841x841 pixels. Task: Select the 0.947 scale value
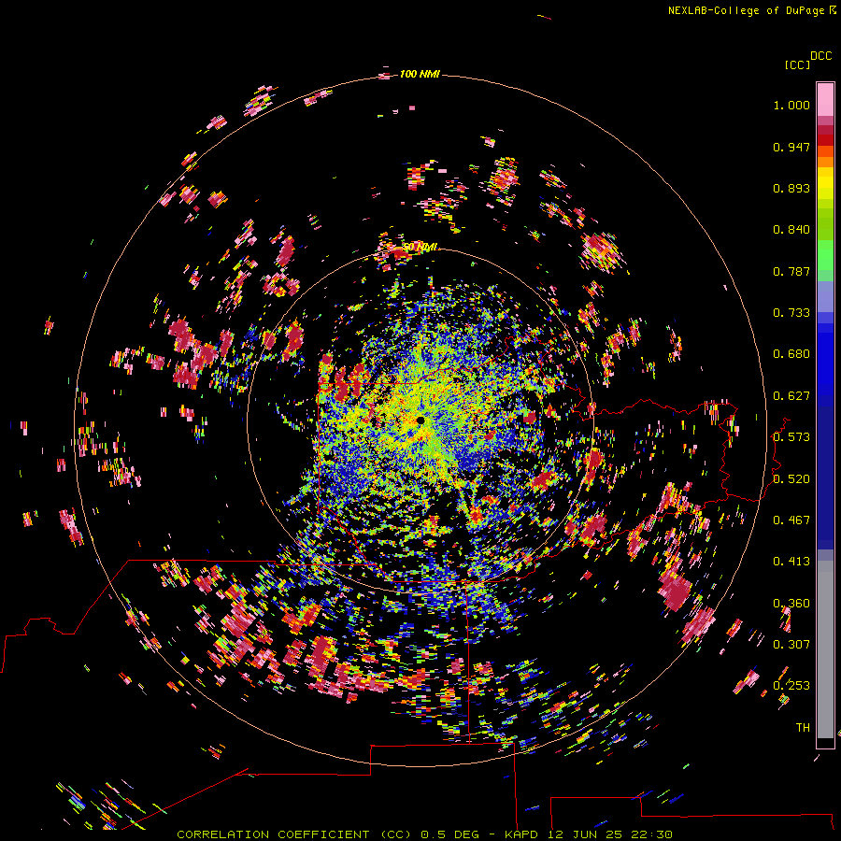[791, 147]
